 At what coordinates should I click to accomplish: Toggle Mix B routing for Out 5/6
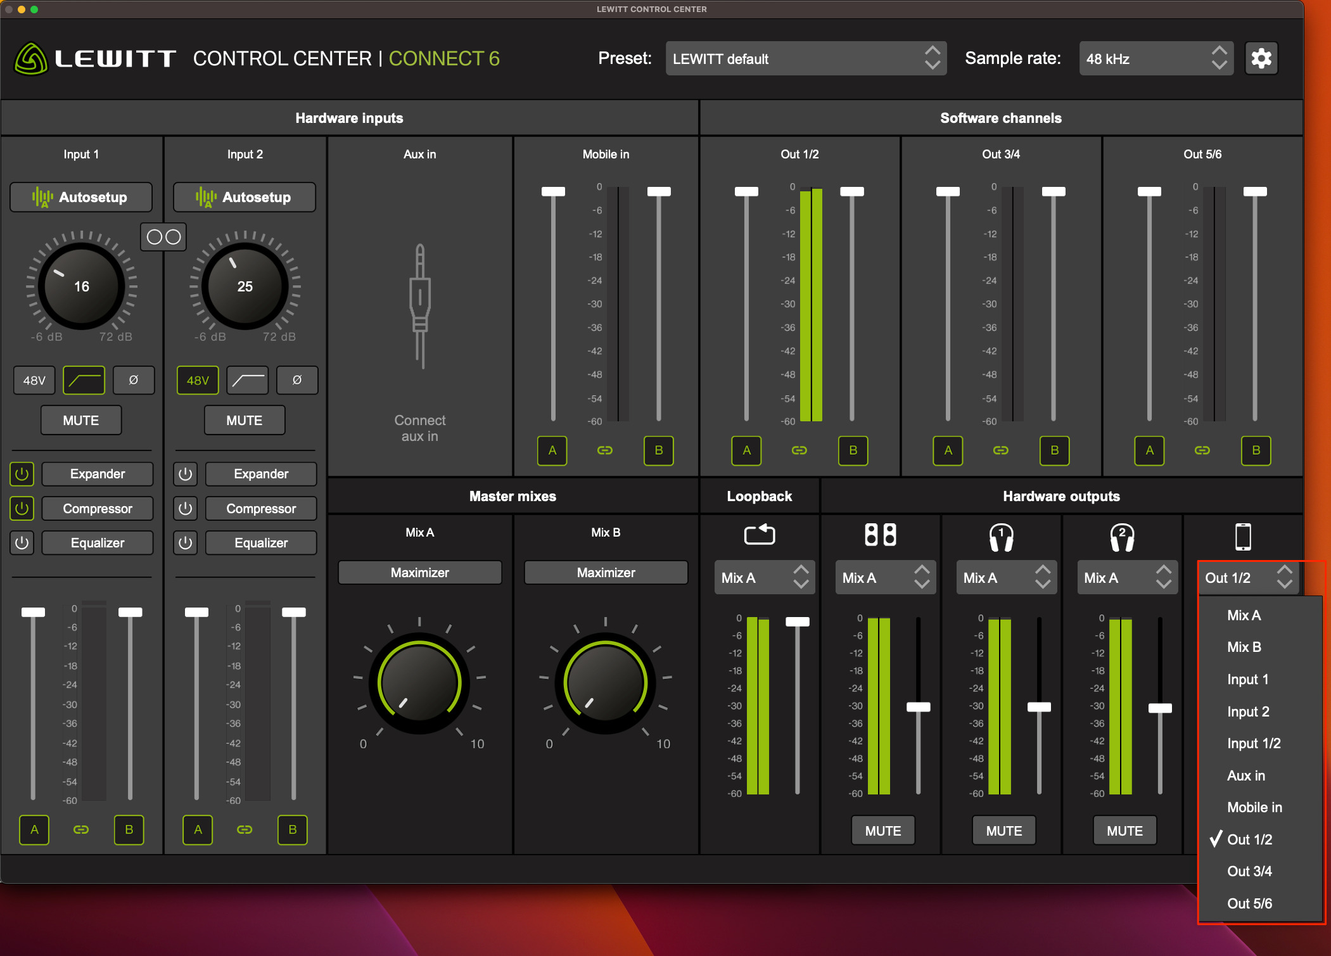coord(1256,450)
